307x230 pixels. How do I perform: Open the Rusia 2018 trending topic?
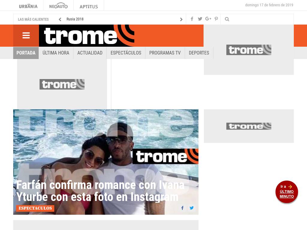tap(75, 19)
